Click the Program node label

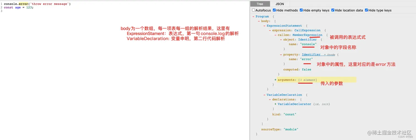(262, 16)
